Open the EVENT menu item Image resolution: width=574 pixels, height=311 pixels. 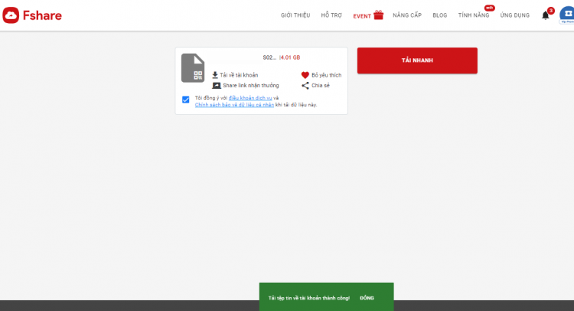362,16
